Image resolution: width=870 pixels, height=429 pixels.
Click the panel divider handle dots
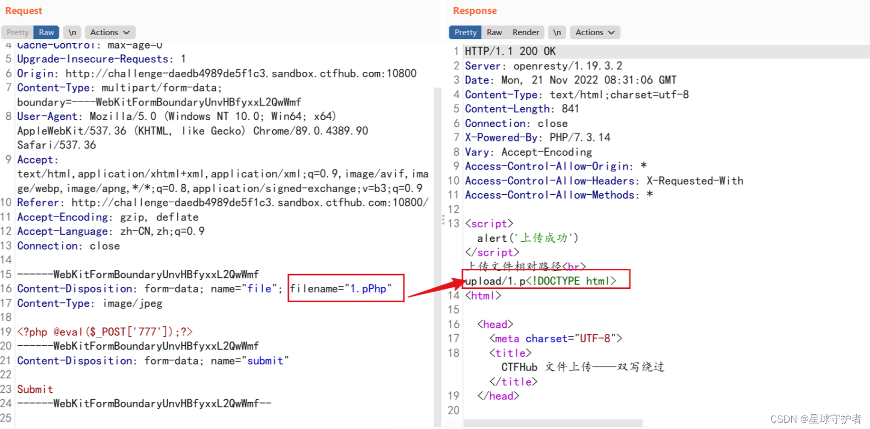(x=443, y=220)
